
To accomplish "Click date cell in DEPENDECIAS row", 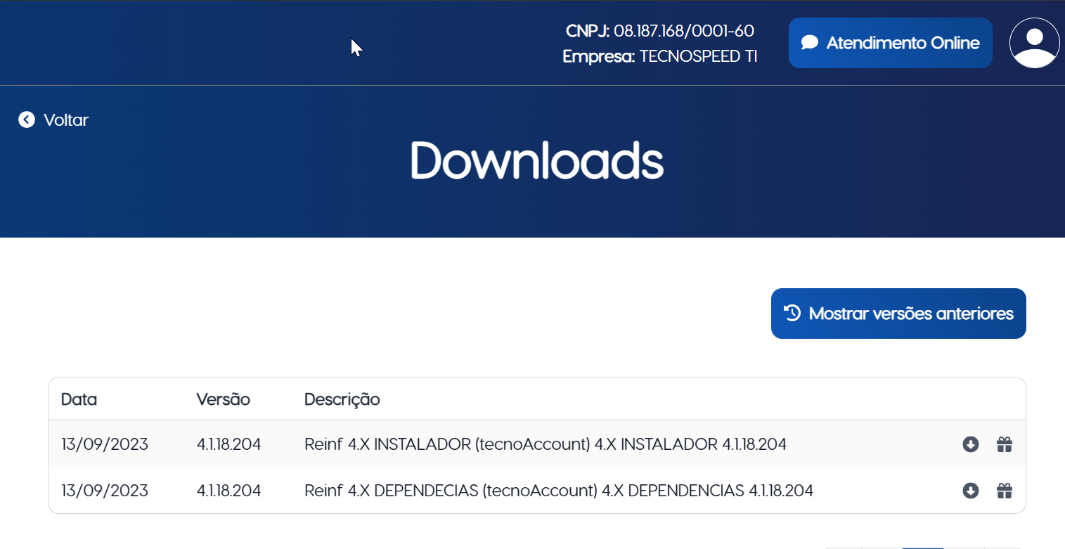I will pyautogui.click(x=105, y=491).
